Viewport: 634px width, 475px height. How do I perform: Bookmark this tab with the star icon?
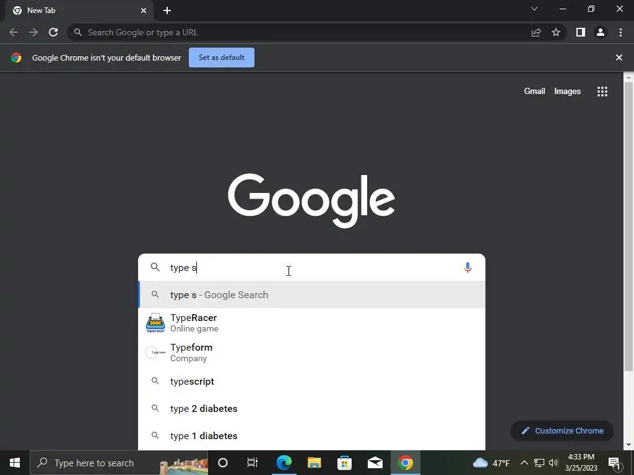click(556, 32)
